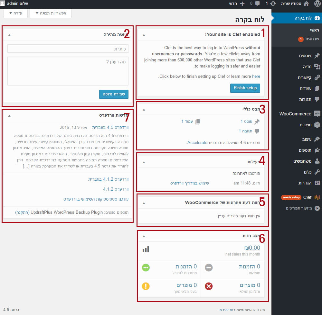Click the gray on-hold orders icon
Viewport: 322px width, 315px height.
[x=209, y=267]
